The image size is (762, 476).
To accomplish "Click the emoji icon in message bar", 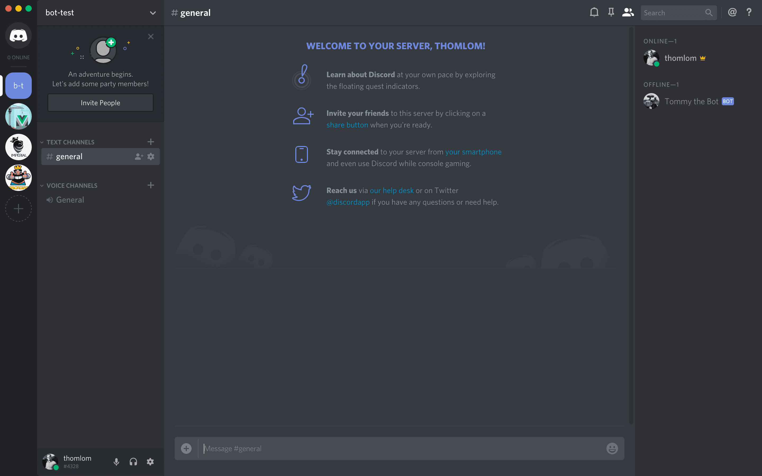I will (x=612, y=448).
